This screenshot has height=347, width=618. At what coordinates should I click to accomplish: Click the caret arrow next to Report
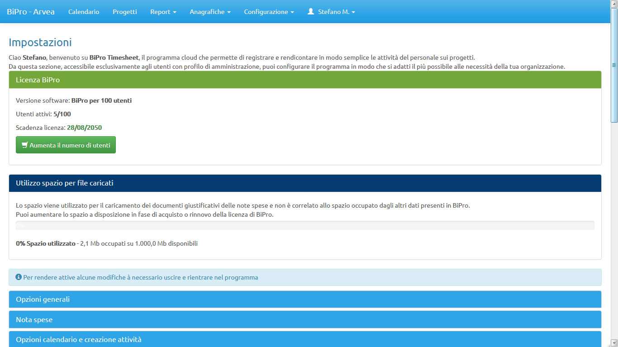175,12
